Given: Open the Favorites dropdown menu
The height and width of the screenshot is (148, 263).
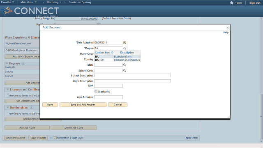Looking at the screenshot, I should click(7, 2).
